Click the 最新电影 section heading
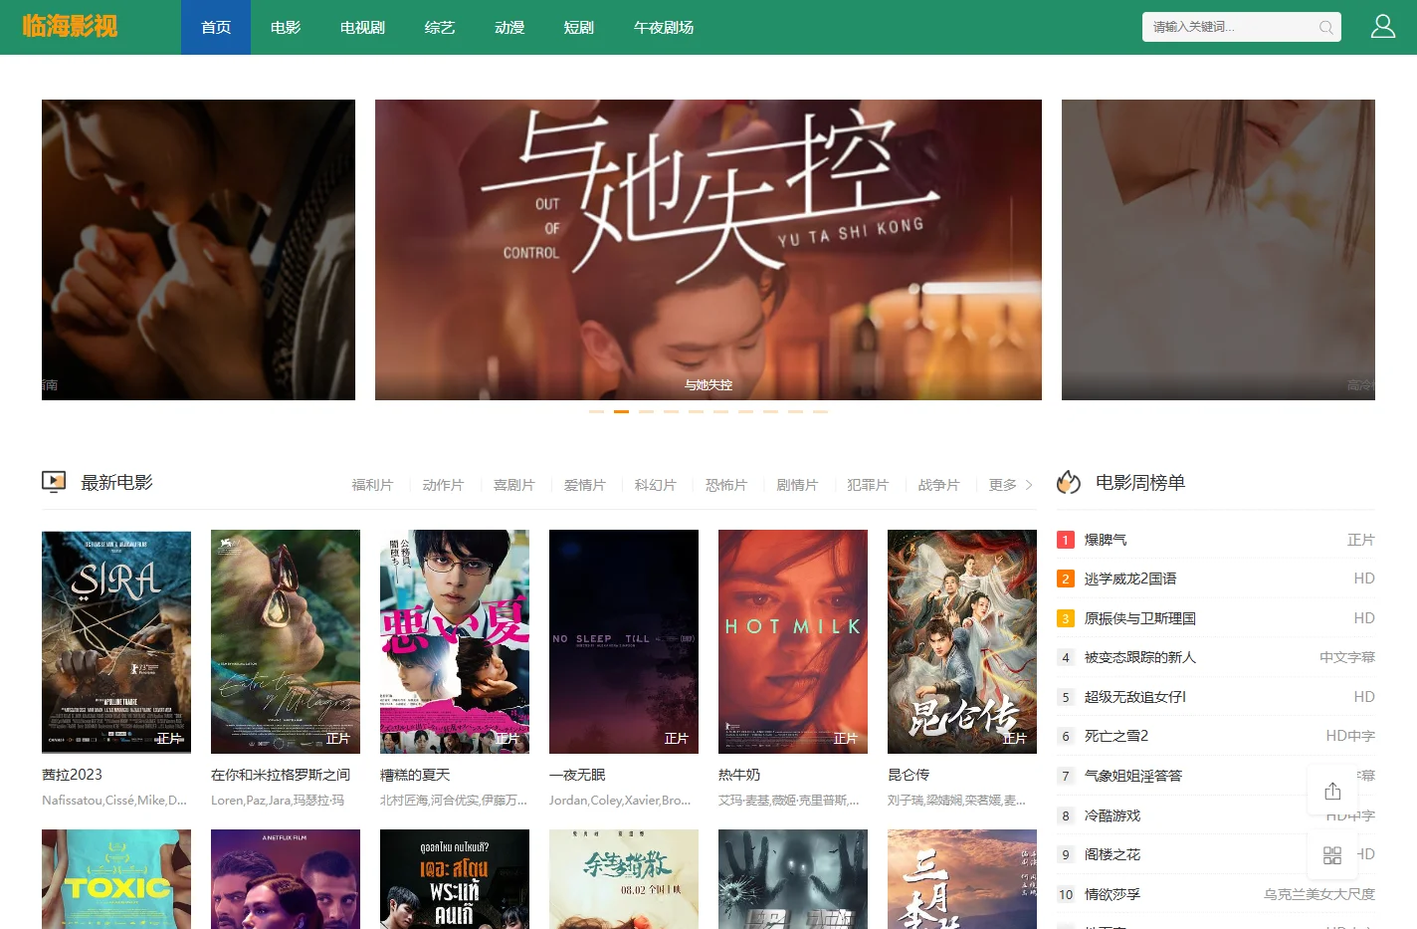The height and width of the screenshot is (929, 1417). point(117,483)
